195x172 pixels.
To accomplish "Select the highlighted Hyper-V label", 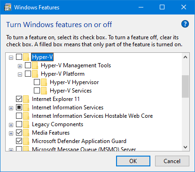I will (x=42, y=57).
